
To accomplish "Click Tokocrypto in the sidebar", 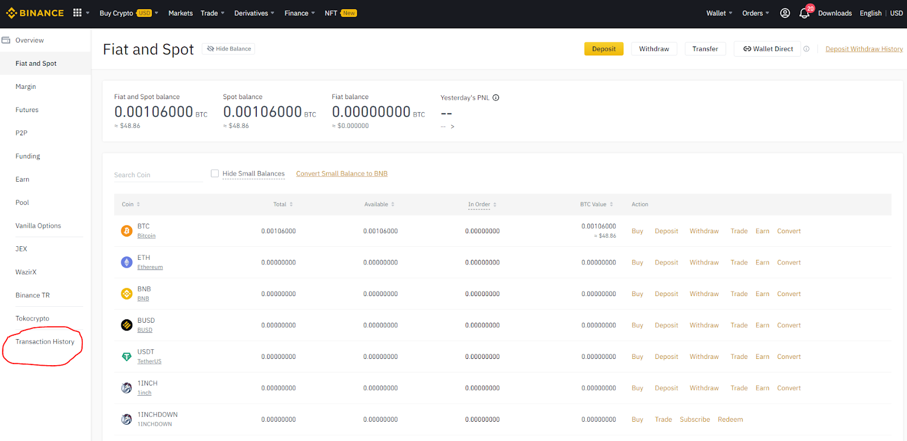I will click(32, 319).
